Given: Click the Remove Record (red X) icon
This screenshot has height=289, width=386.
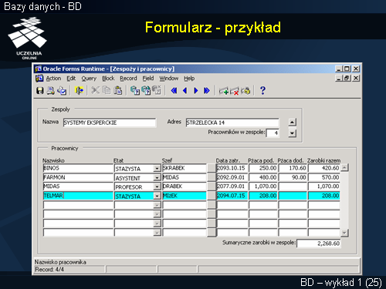Looking at the screenshot, I should tap(235, 91).
